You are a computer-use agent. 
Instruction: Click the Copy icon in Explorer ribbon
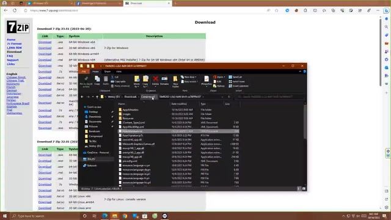click(x=97, y=80)
